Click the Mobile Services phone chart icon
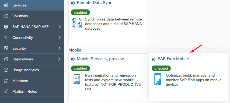The height and width of the screenshot is (103, 230). click(77, 79)
